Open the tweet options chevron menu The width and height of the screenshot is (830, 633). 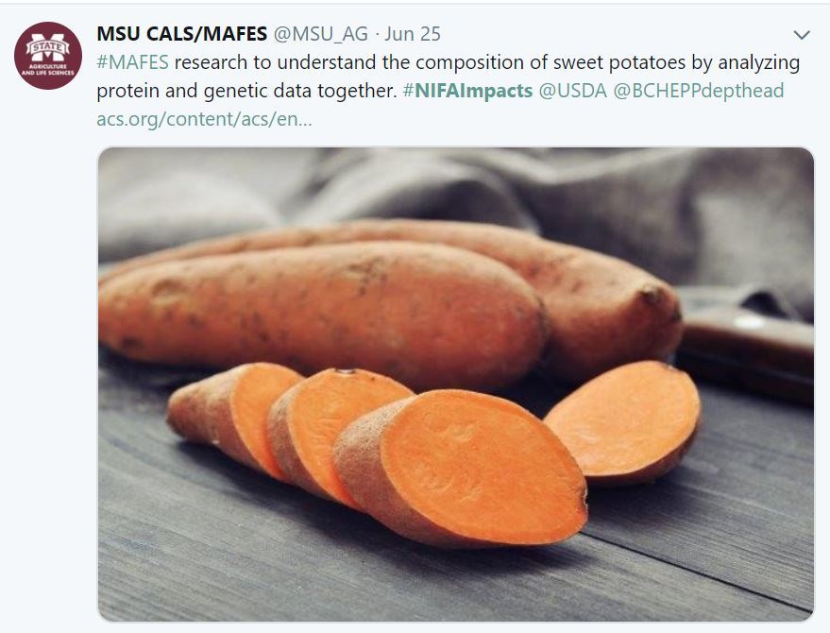(802, 35)
